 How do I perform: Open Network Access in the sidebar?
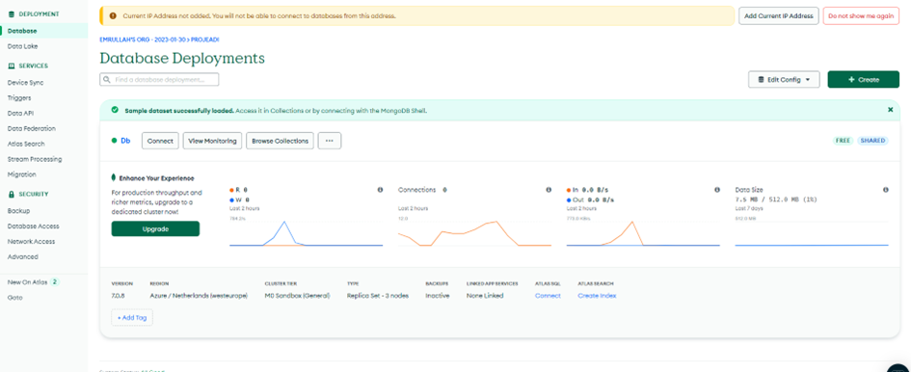click(33, 241)
